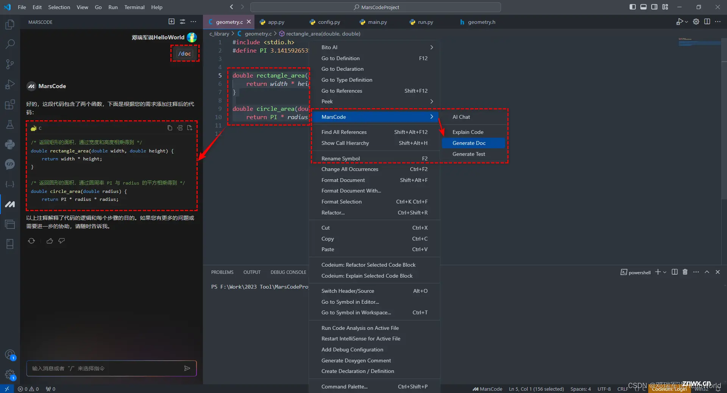
Task: Toggle primary side bar visibility
Action: coord(632,7)
